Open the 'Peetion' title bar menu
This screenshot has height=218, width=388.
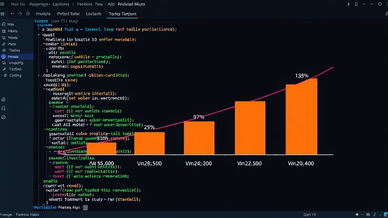[x=84, y=4]
